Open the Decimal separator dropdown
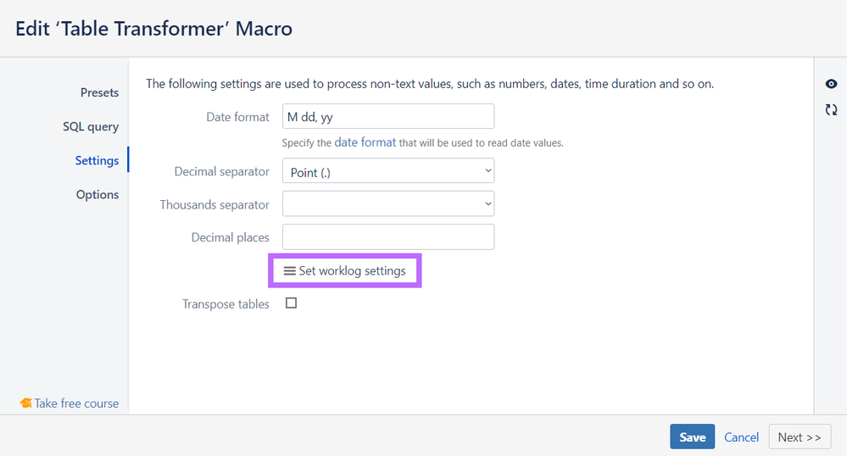This screenshot has width=847, height=456. pyautogui.click(x=387, y=171)
